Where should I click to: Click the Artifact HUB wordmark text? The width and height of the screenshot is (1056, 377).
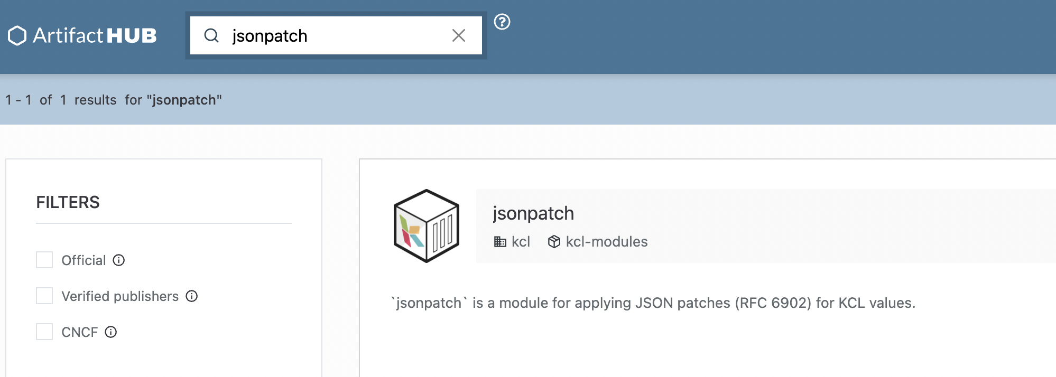click(x=95, y=35)
